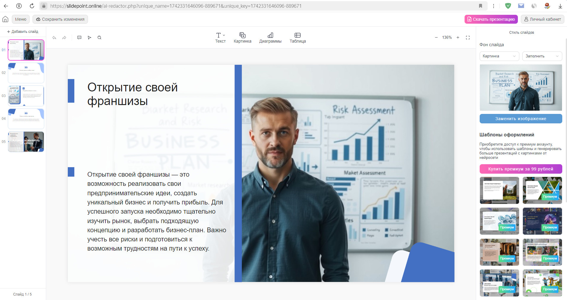The height and width of the screenshot is (300, 567).
Task: Zoom out of the slide canvas
Action: [436, 38]
